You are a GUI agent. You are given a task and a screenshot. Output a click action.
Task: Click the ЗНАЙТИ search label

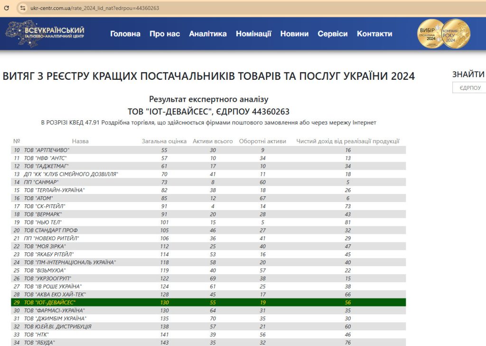[x=468, y=74]
